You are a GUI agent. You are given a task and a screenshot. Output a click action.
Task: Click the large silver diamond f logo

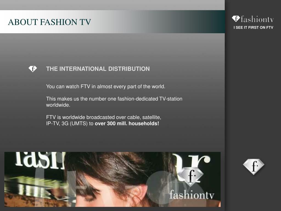point(254,166)
